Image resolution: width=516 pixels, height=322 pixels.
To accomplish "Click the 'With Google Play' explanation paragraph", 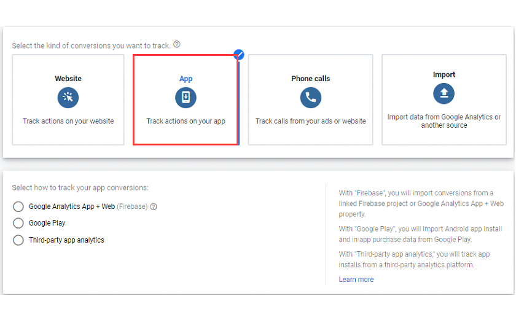I will (x=421, y=234).
